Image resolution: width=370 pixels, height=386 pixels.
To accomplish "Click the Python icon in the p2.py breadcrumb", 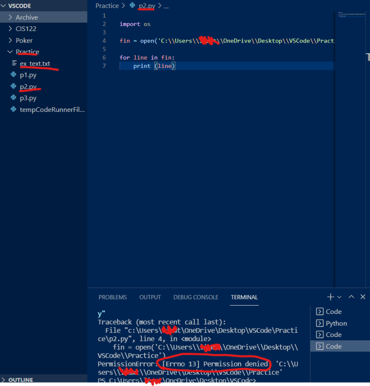I will (131, 6).
